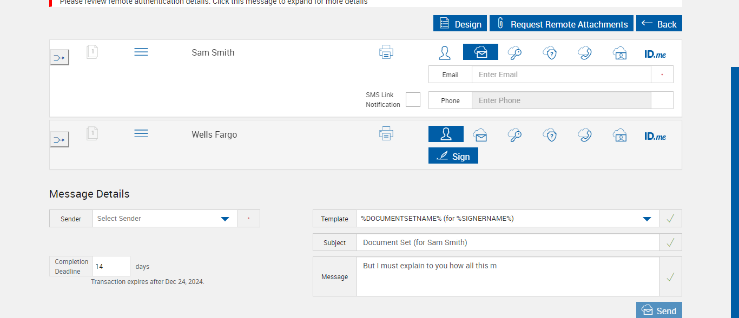This screenshot has height=318, width=739.
Task: Enable the SMS Link Notification checkbox
Action: [413, 100]
